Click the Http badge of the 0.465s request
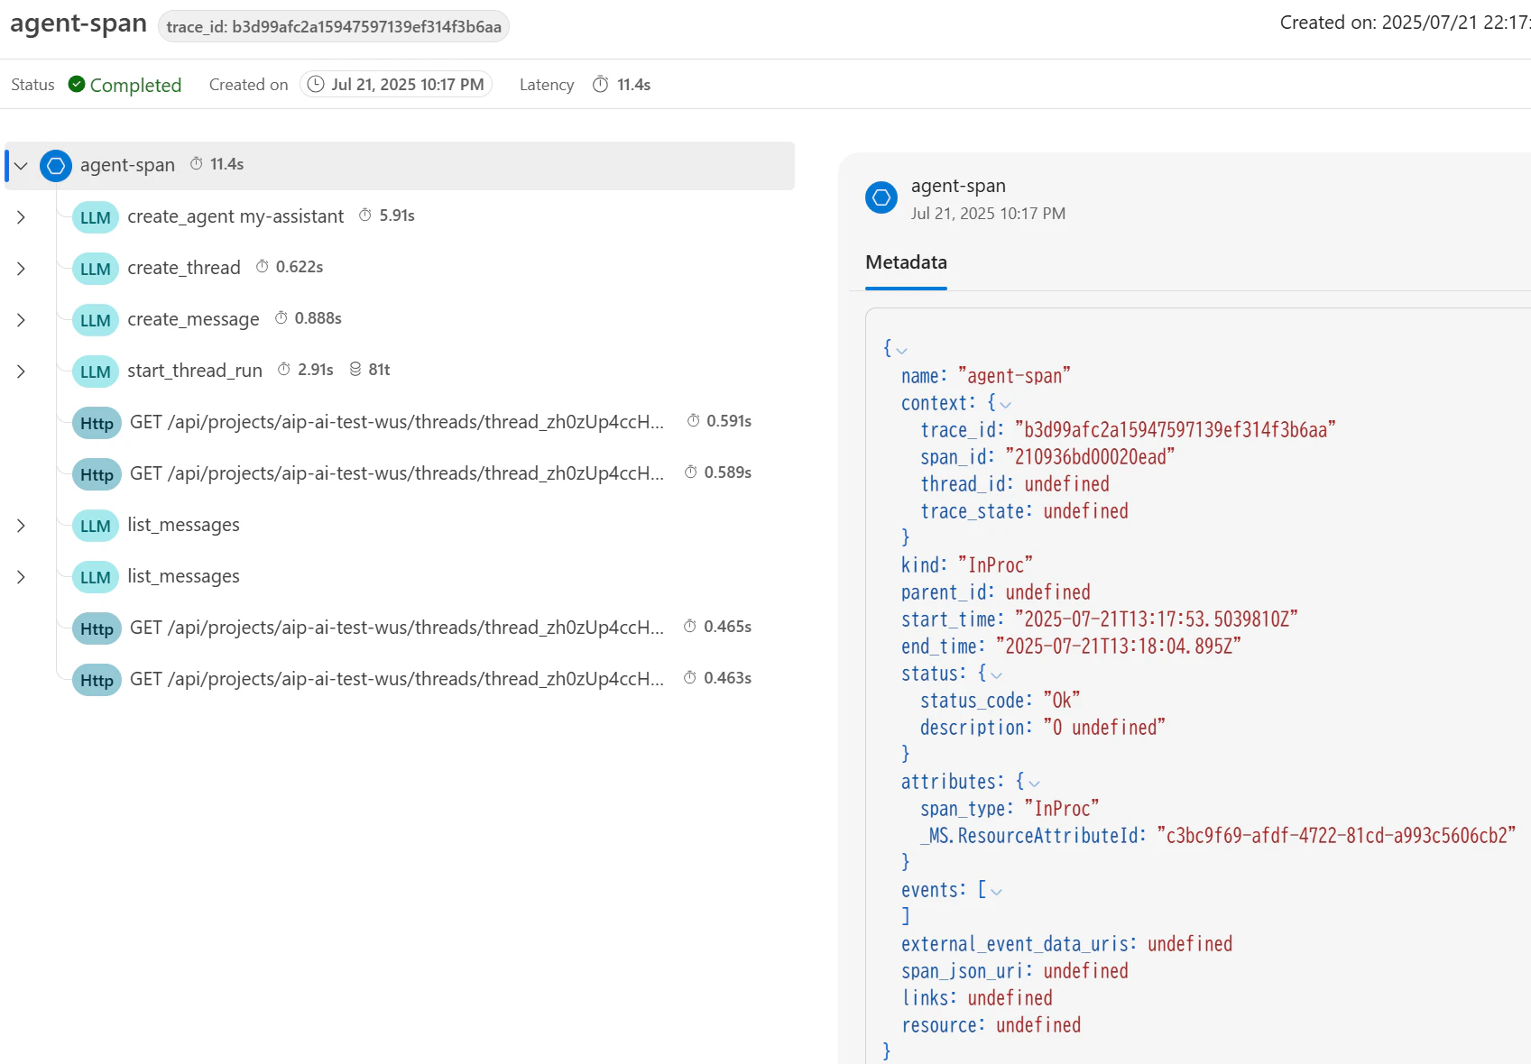 pyautogui.click(x=97, y=628)
